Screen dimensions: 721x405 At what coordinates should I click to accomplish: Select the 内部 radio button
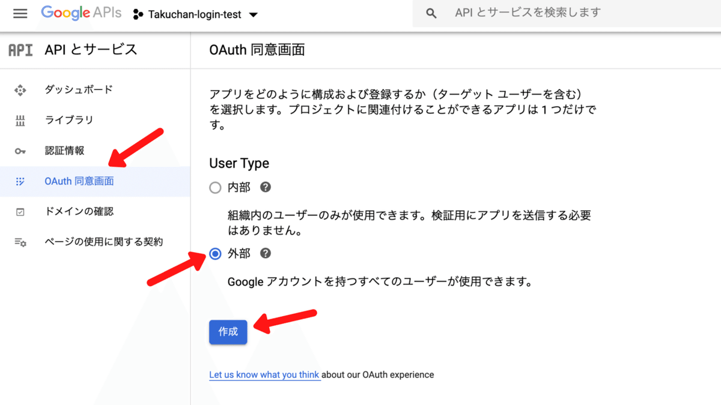pos(215,188)
